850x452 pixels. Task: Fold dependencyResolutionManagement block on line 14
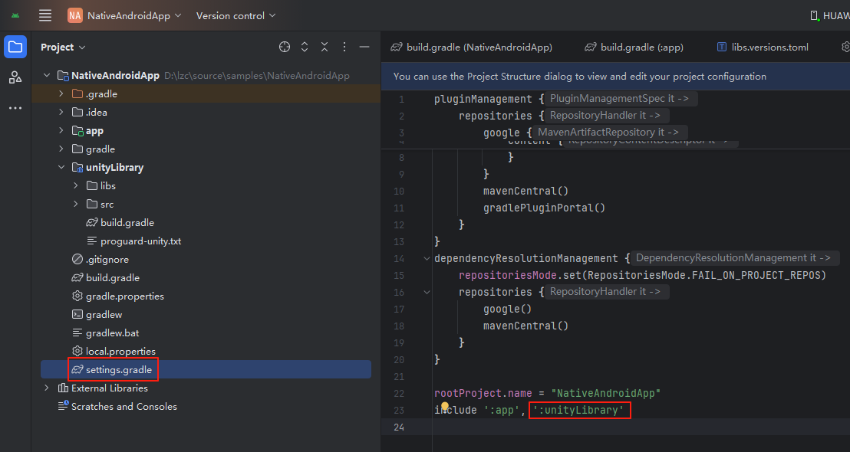click(427, 259)
